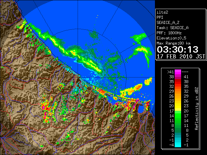Click the 03:30:13 timestamp
Screen dimensions: 207x155
tap(178, 49)
